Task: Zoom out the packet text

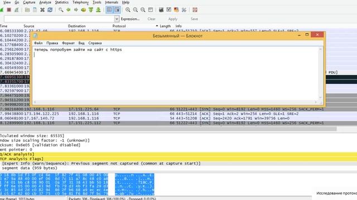Action: pos(135,10)
